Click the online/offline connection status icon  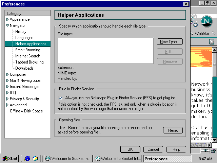point(205,150)
